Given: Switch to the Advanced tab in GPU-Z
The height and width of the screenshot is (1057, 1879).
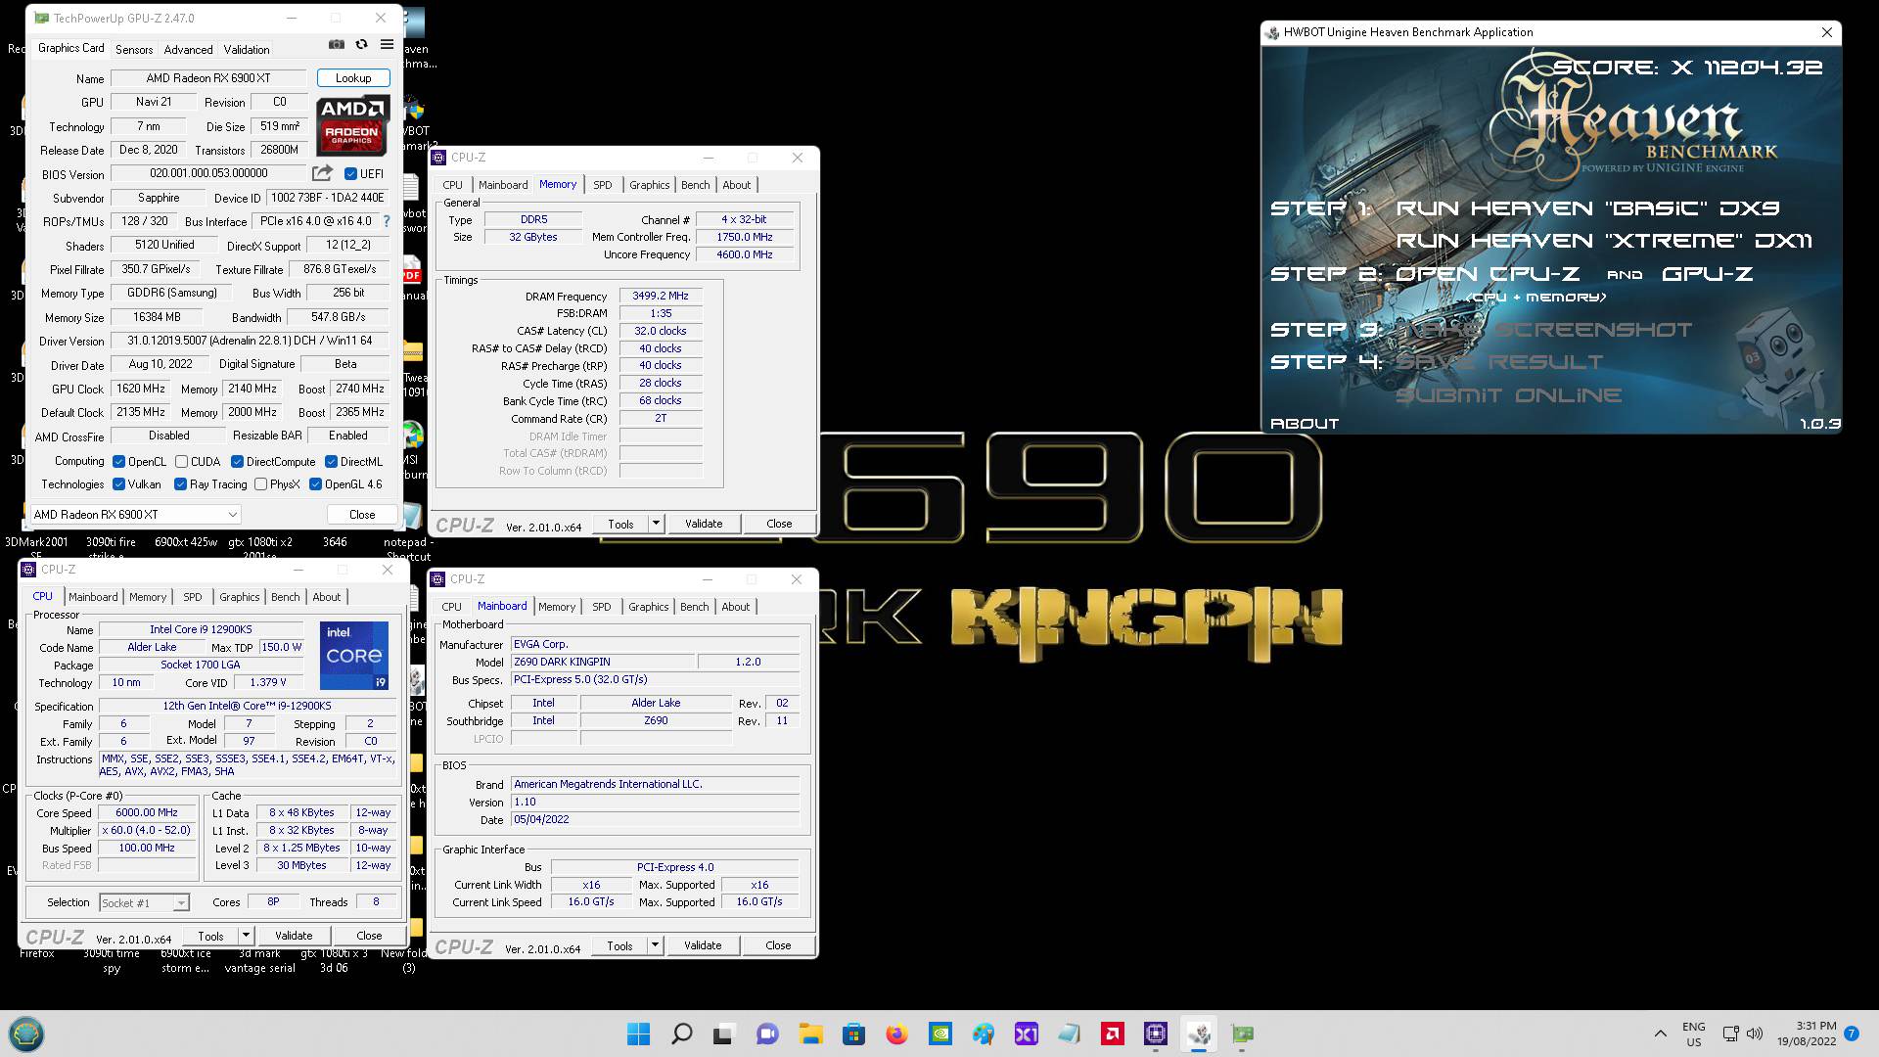Looking at the screenshot, I should click(x=188, y=50).
